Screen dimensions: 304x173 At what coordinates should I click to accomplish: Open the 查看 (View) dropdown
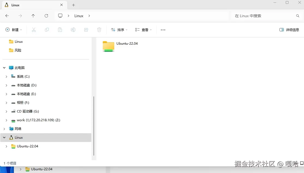(x=143, y=30)
